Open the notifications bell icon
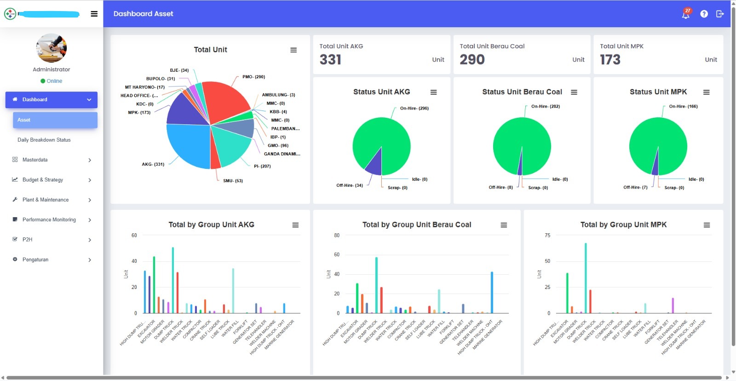Image resolution: width=736 pixels, height=381 pixels. point(685,14)
